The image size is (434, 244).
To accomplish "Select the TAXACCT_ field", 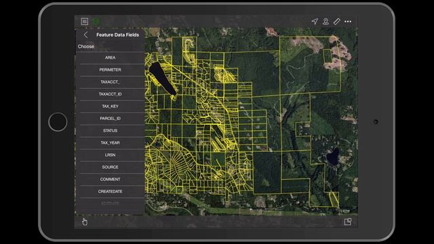I will click(110, 82).
